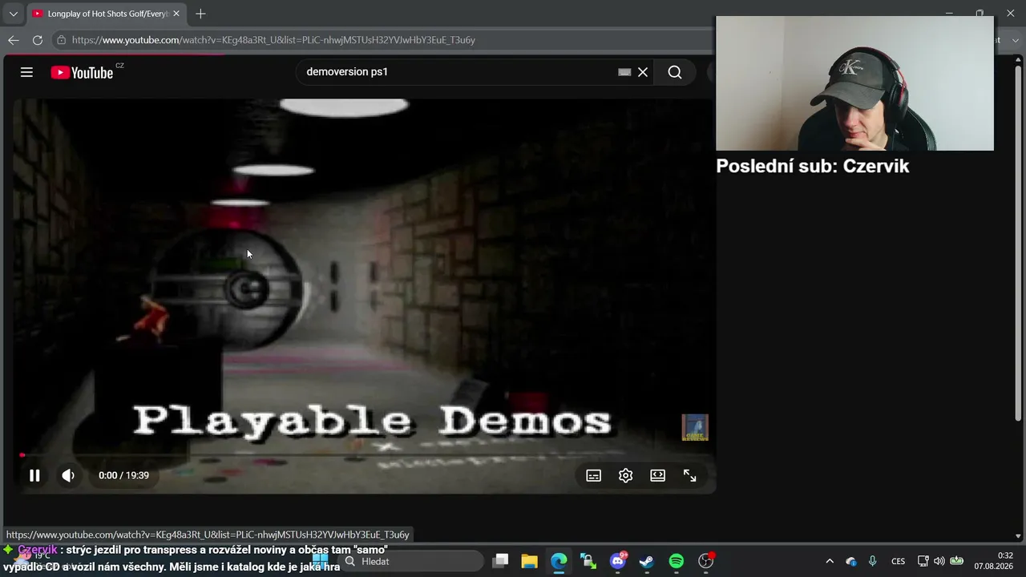The width and height of the screenshot is (1026, 577).
Task: Switch the player to theater mode
Action: (657, 475)
